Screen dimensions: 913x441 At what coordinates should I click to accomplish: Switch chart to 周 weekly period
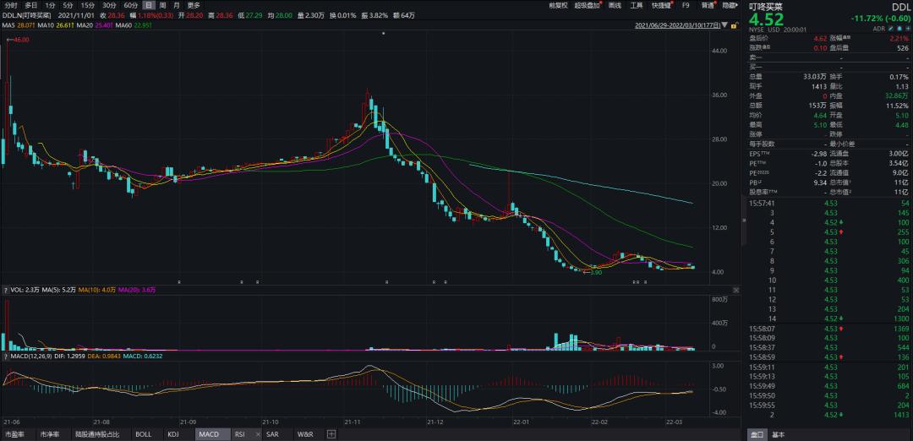coord(162,5)
